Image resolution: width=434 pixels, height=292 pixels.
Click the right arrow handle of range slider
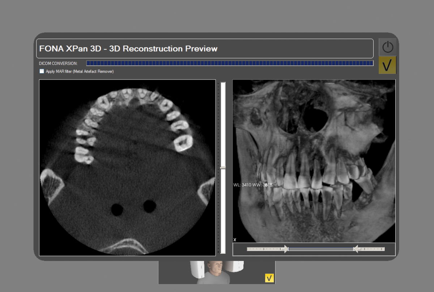356,249
